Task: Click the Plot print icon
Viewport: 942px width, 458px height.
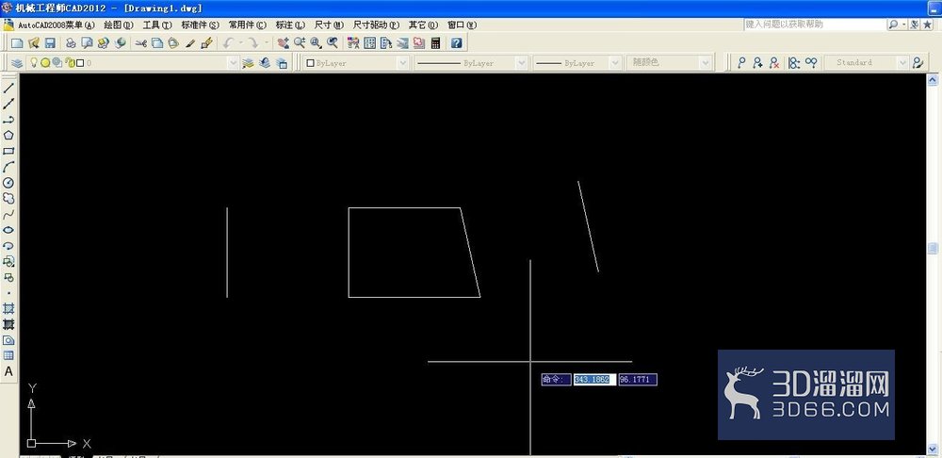Action: coord(71,42)
